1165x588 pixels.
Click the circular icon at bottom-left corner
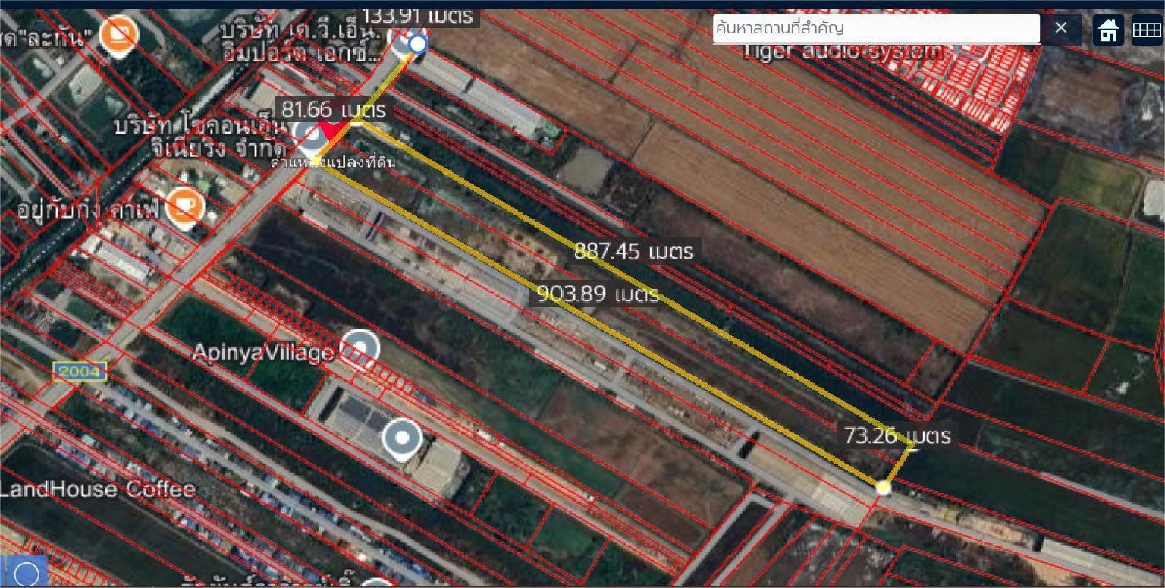click(26, 573)
